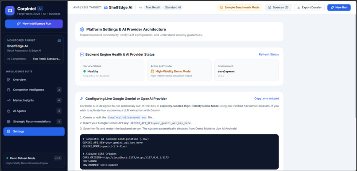Click the Sample Benchmark Mode badge
This screenshot has height=171, width=357.
240,8
